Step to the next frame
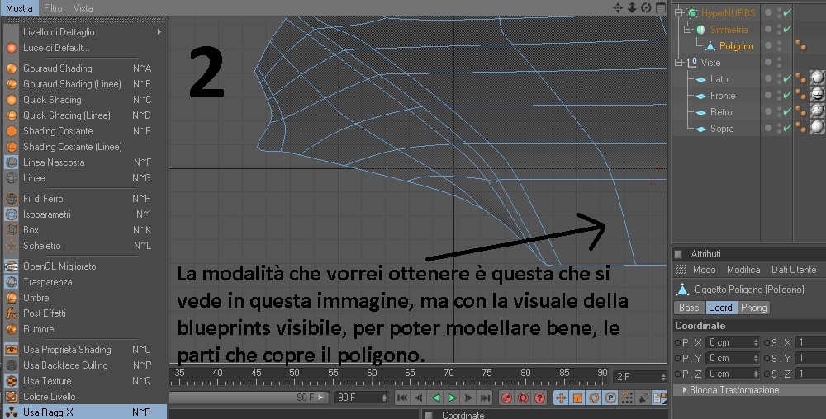The width and height of the screenshot is (826, 419). [x=469, y=398]
